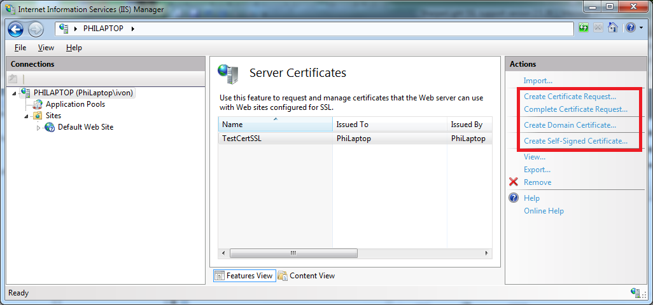This screenshot has width=653, height=305.
Task: Click the green Refresh page icon
Action: pyautogui.click(x=584, y=28)
